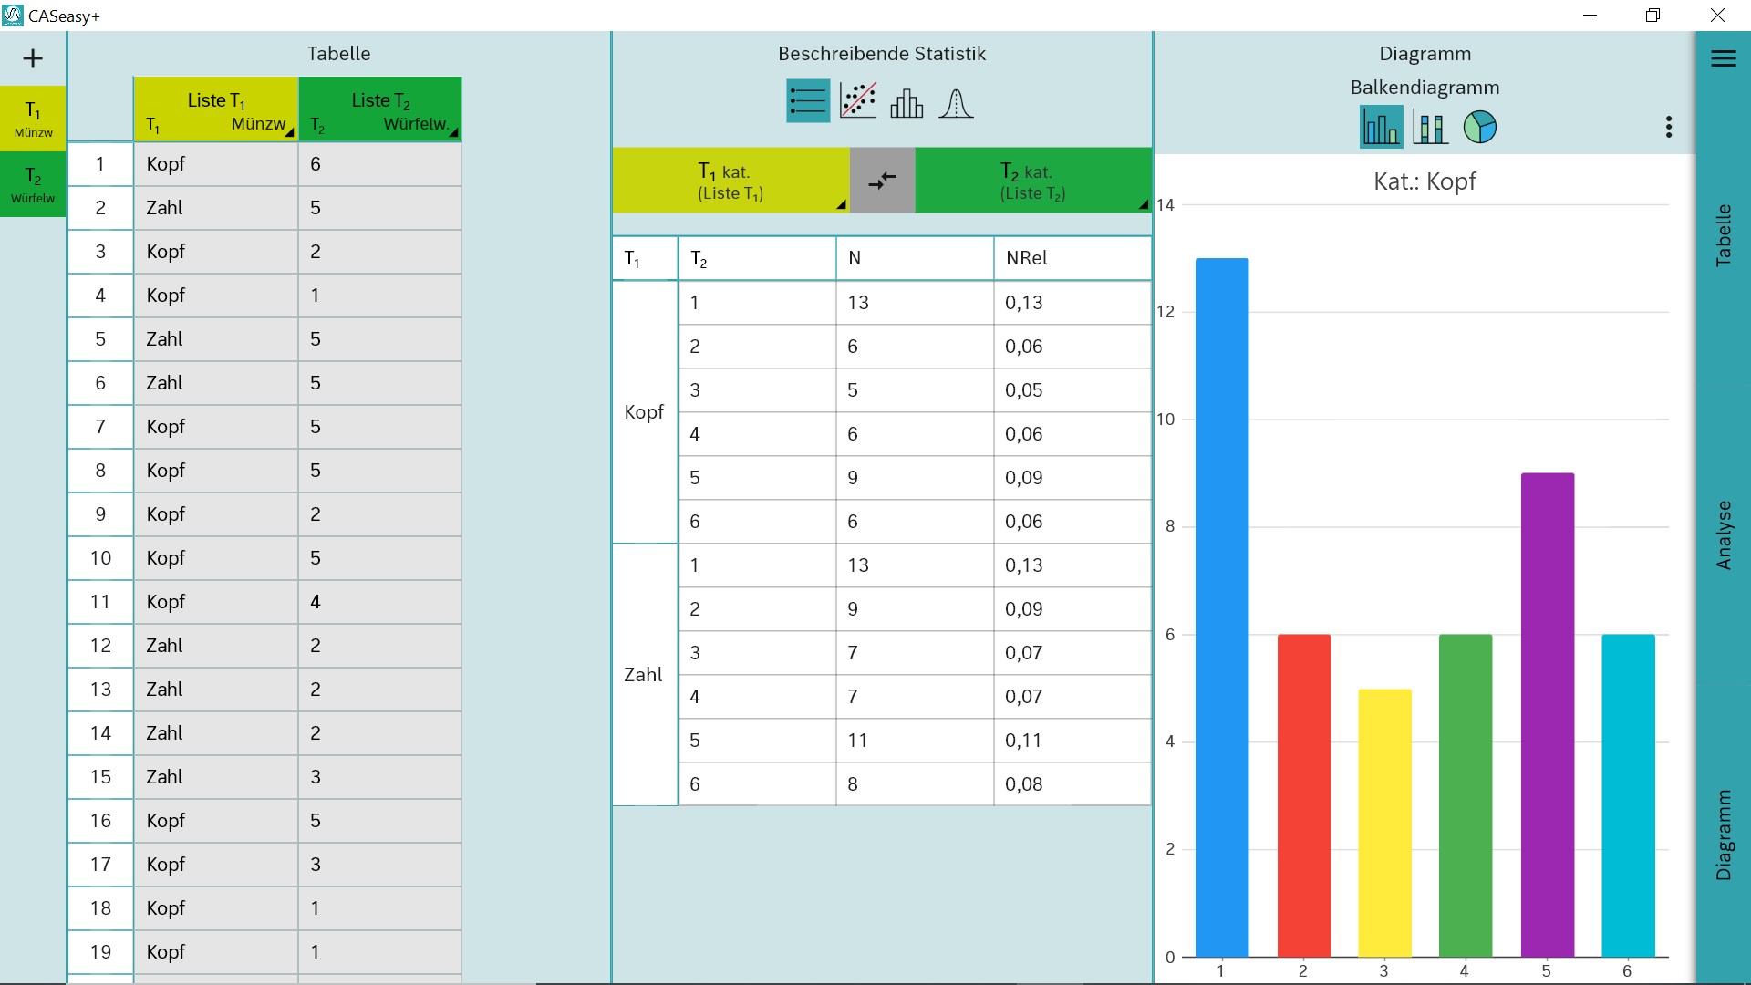Open the normal distribution curve icon
This screenshot has width=1751, height=985.
click(x=956, y=102)
